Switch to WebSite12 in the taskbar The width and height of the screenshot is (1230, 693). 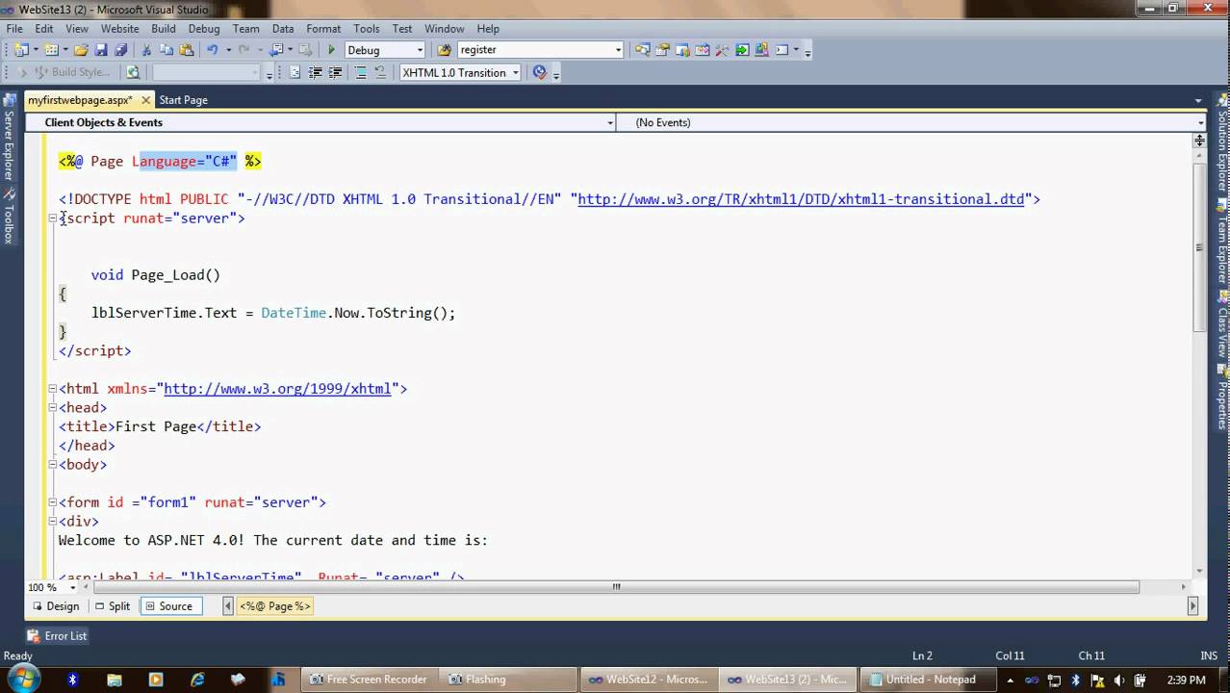(x=648, y=680)
